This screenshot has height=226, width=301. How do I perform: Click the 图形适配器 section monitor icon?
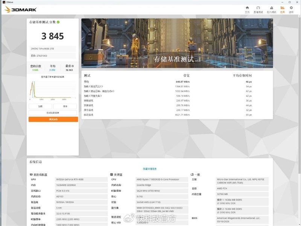tap(31, 175)
